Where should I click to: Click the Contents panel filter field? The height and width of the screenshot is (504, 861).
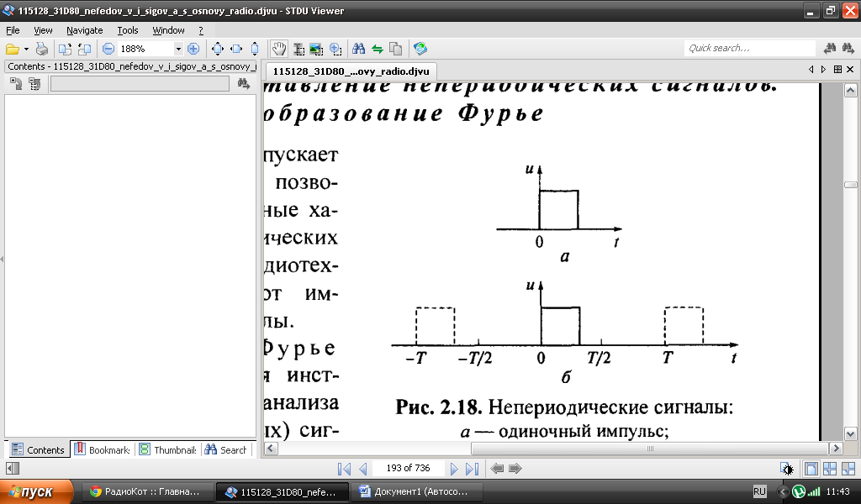click(140, 83)
